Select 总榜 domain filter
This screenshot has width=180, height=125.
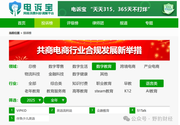tap(32, 67)
